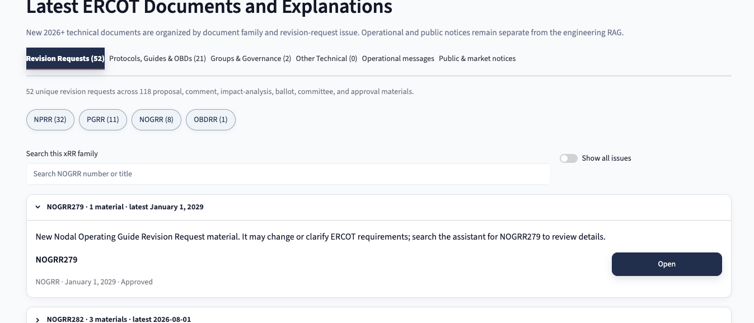Switch to Protocols, Guides & OBDs tab
The image size is (754, 323).
(x=158, y=59)
